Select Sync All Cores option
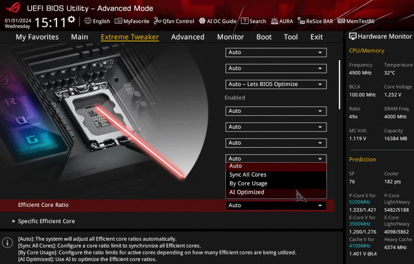 click(276, 175)
